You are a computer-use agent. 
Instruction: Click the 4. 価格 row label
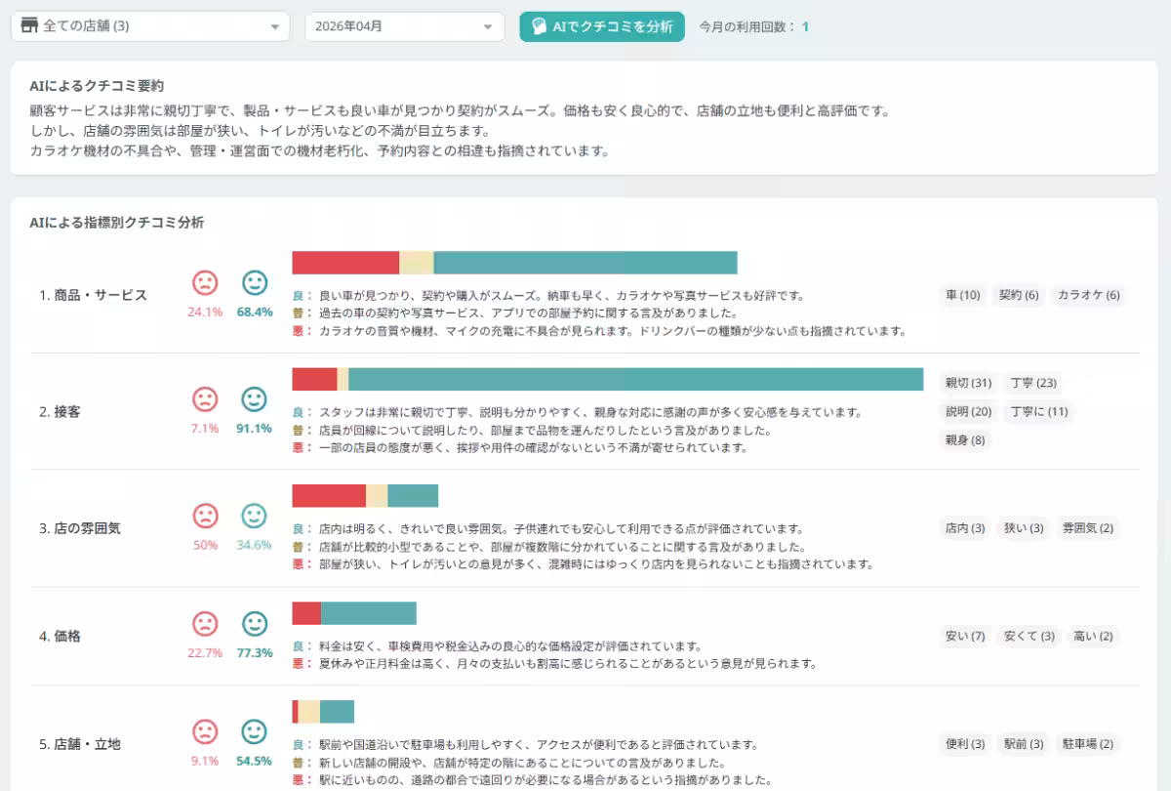click(x=60, y=636)
